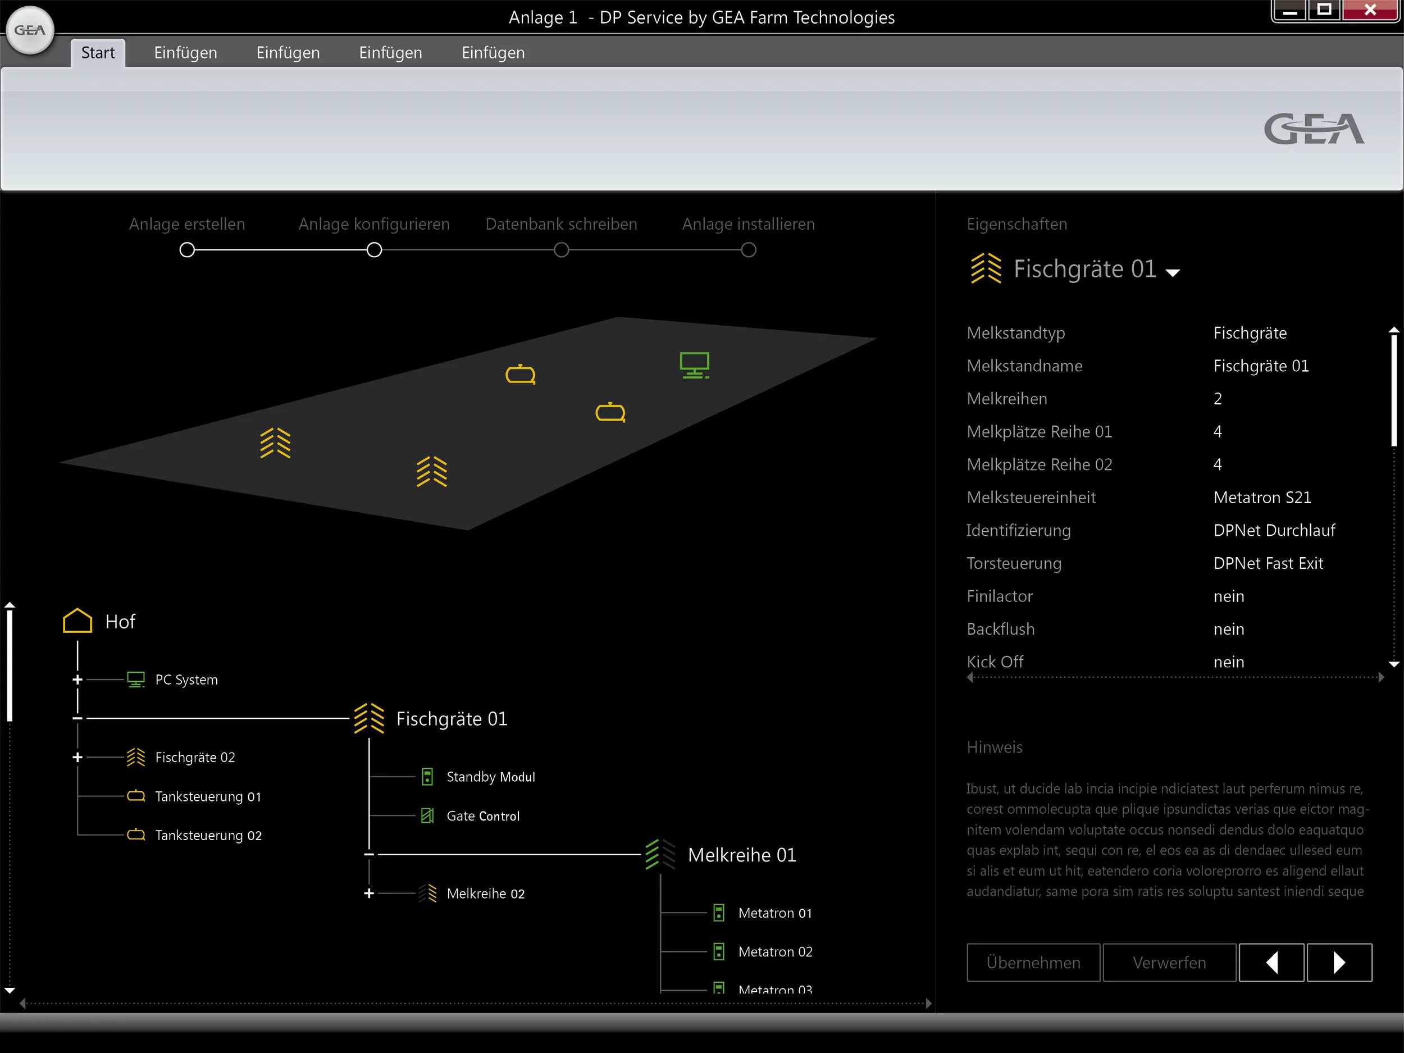The height and width of the screenshot is (1053, 1404).
Task: Click the Standby Modul device icon
Action: pos(427,777)
